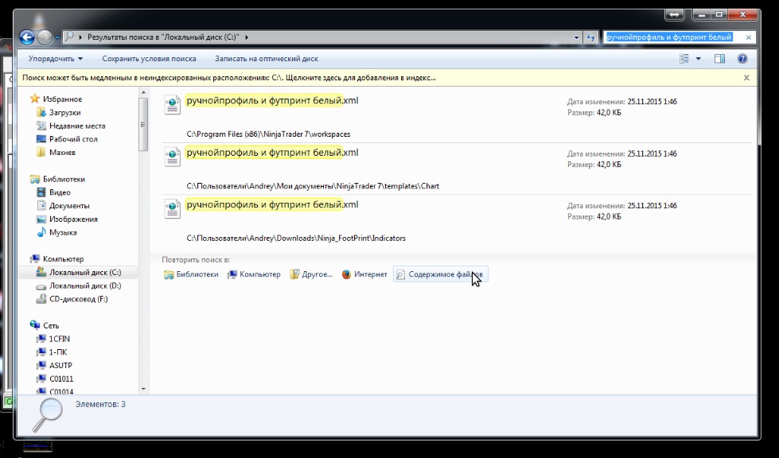The width and height of the screenshot is (779, 458).
Task: Clear the search box with the X
Action: 748,37
